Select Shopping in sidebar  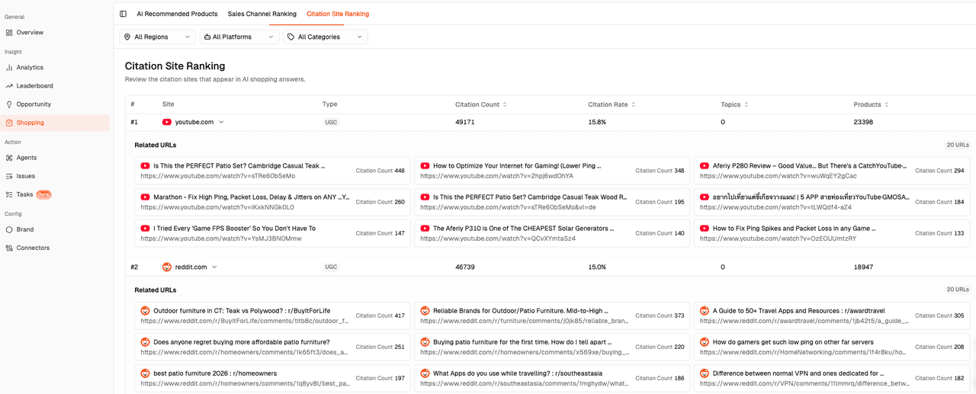55,122
